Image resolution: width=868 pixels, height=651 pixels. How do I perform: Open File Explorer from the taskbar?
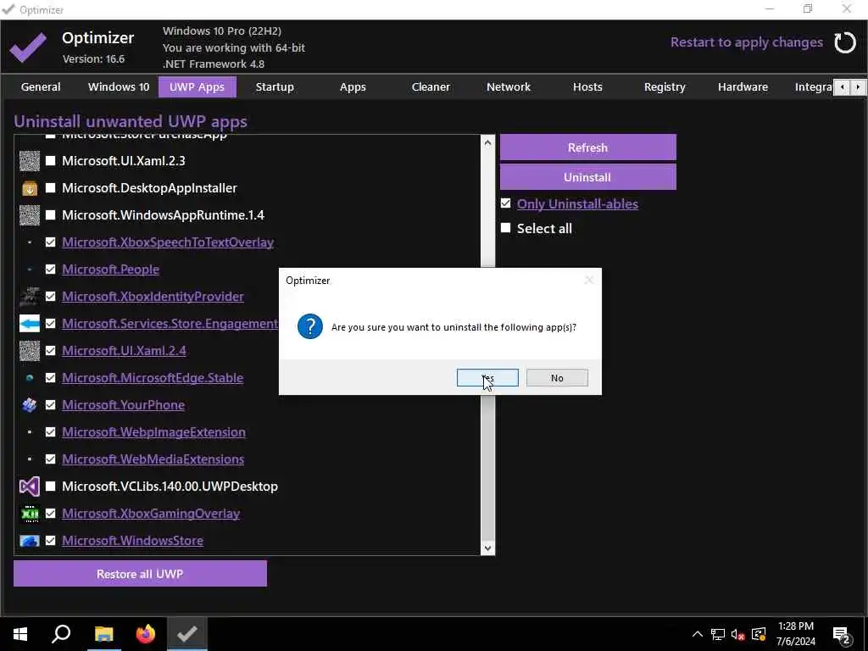point(103,634)
